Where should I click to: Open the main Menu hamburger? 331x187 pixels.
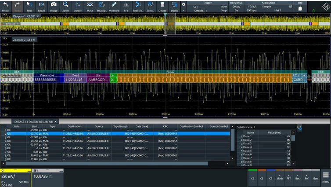pos(325,177)
